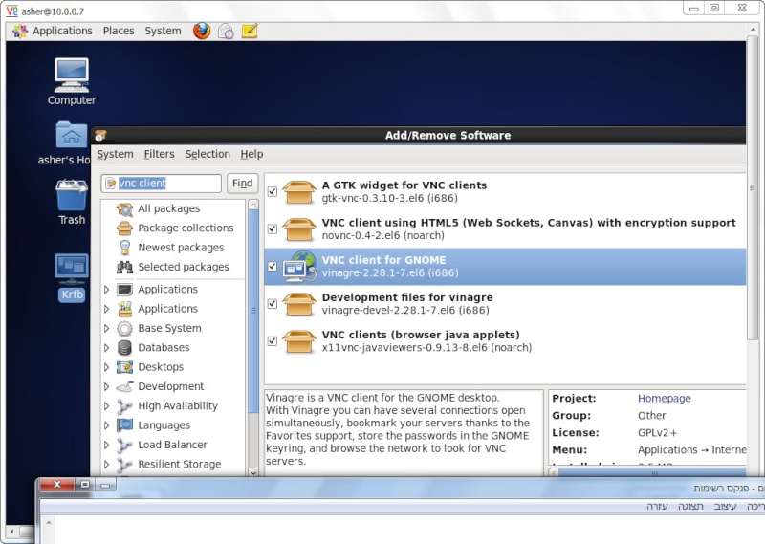The height and width of the screenshot is (544, 765).
Task: Click the search field's edit icon
Action: tap(110, 183)
